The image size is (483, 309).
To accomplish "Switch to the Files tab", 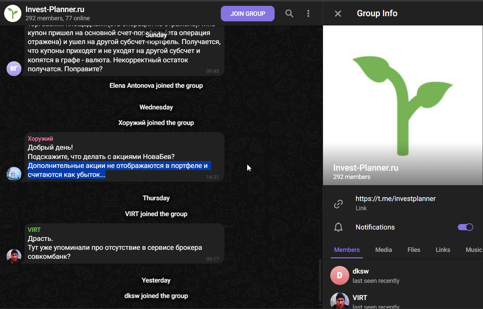I will click(414, 250).
